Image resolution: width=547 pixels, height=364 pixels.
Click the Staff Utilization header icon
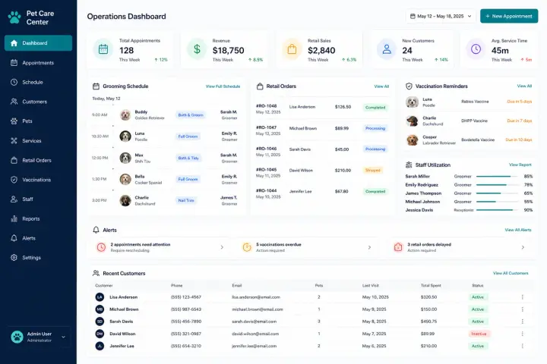409,165
